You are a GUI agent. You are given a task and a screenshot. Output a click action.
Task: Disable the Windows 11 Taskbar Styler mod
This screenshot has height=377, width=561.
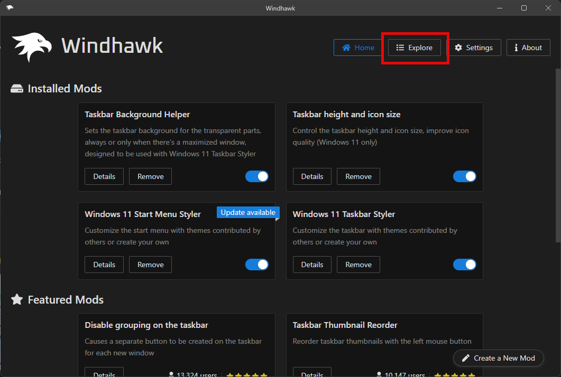[465, 264]
